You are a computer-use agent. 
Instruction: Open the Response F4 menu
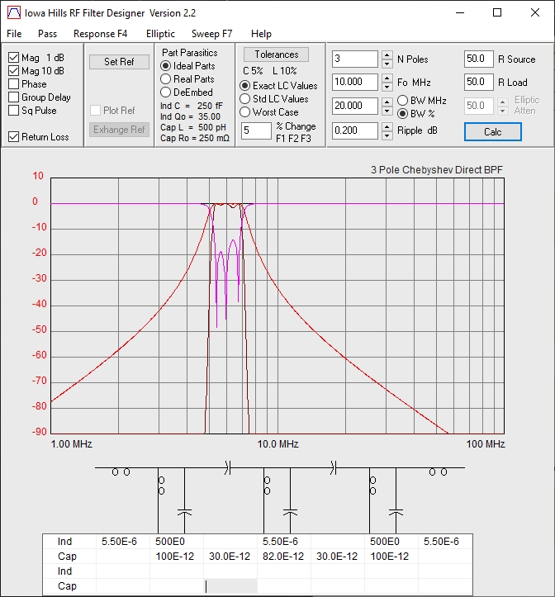tap(100, 34)
